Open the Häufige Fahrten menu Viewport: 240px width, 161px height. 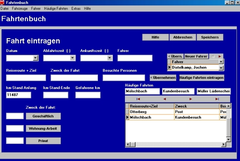click(x=56, y=8)
